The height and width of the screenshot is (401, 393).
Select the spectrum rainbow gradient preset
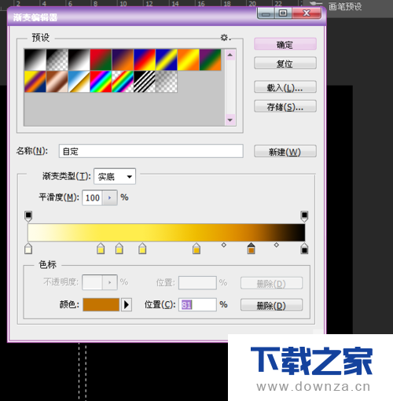101,82
